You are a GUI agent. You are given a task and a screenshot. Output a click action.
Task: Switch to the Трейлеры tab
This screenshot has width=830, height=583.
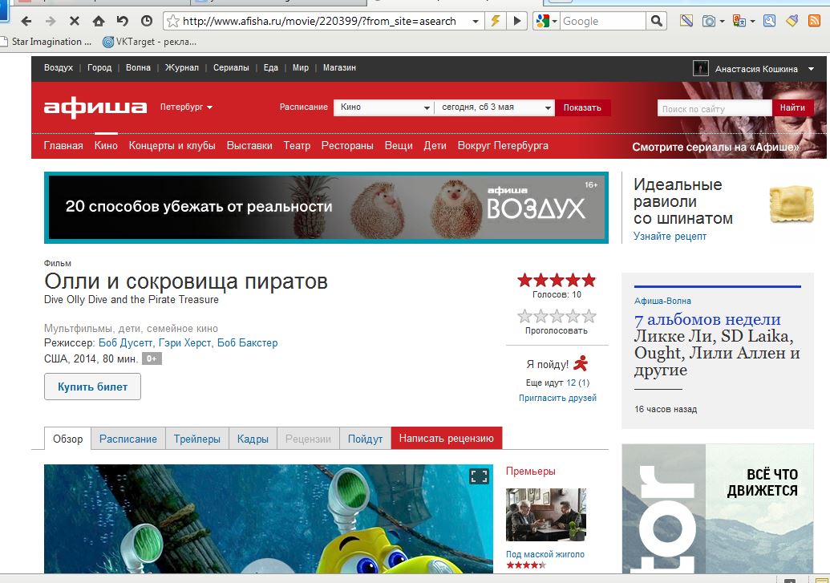click(197, 439)
